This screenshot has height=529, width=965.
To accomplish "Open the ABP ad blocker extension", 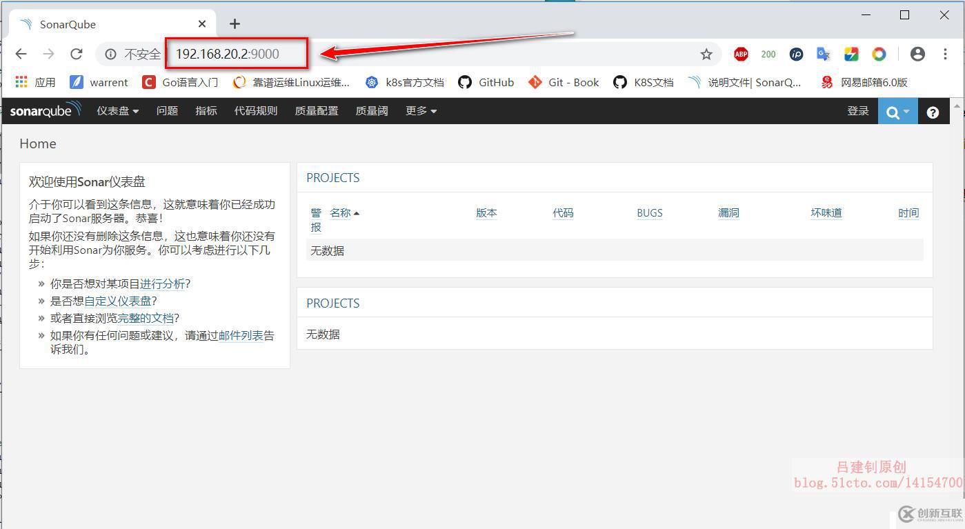I will click(741, 54).
